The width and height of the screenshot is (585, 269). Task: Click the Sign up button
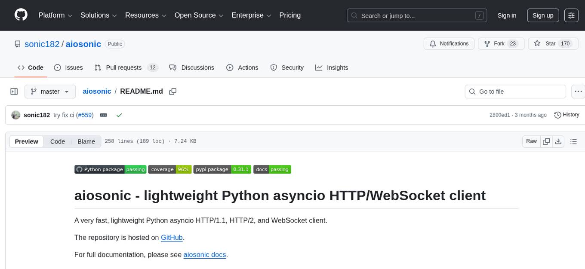click(x=543, y=15)
